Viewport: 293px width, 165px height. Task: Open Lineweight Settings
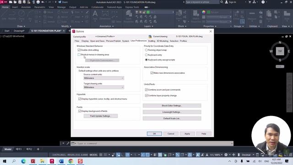click(172, 112)
